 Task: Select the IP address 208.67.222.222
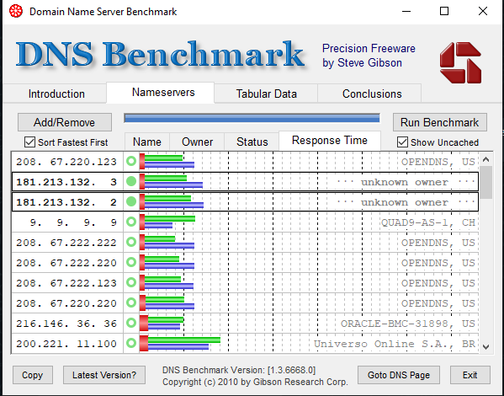[66, 243]
